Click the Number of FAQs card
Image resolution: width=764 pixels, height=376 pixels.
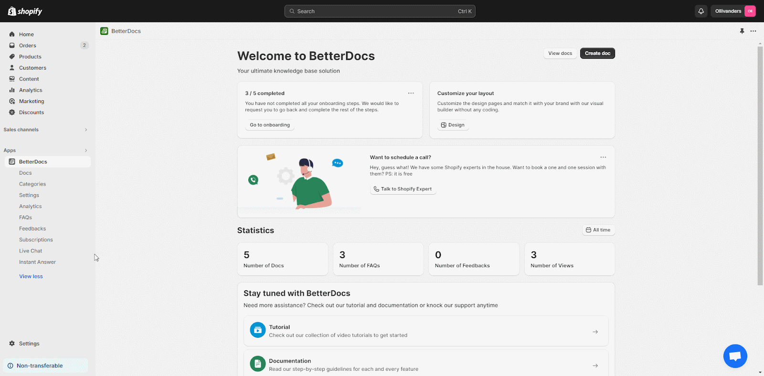coord(378,259)
